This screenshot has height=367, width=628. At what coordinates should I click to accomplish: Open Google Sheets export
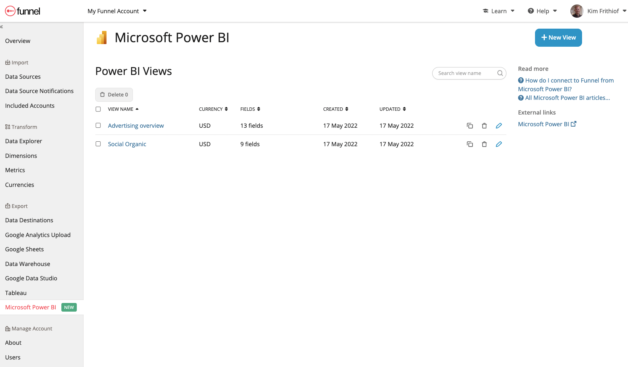click(24, 249)
